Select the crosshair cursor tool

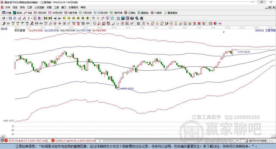point(98,18)
